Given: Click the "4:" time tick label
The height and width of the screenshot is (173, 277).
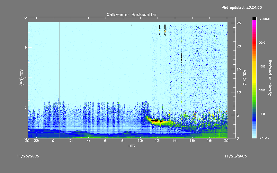Looking at the screenshot, I should click(x=88, y=141).
